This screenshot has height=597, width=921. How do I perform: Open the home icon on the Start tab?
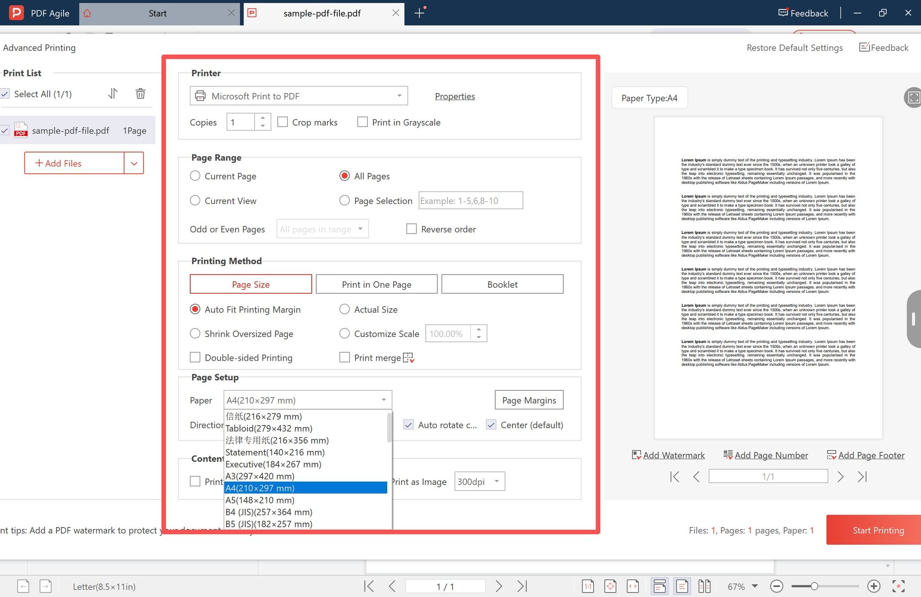[x=87, y=13]
